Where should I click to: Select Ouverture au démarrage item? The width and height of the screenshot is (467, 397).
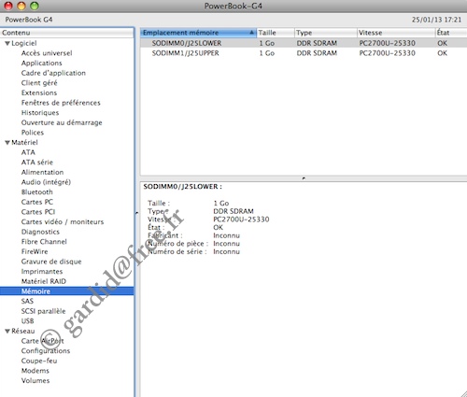tap(62, 122)
